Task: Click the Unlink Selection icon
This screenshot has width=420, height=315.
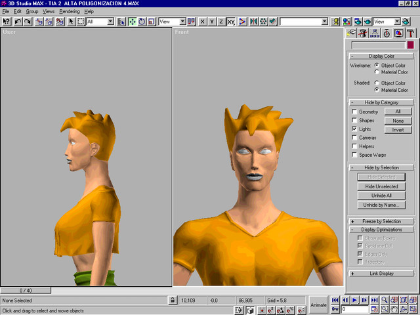Action: [x=49, y=22]
